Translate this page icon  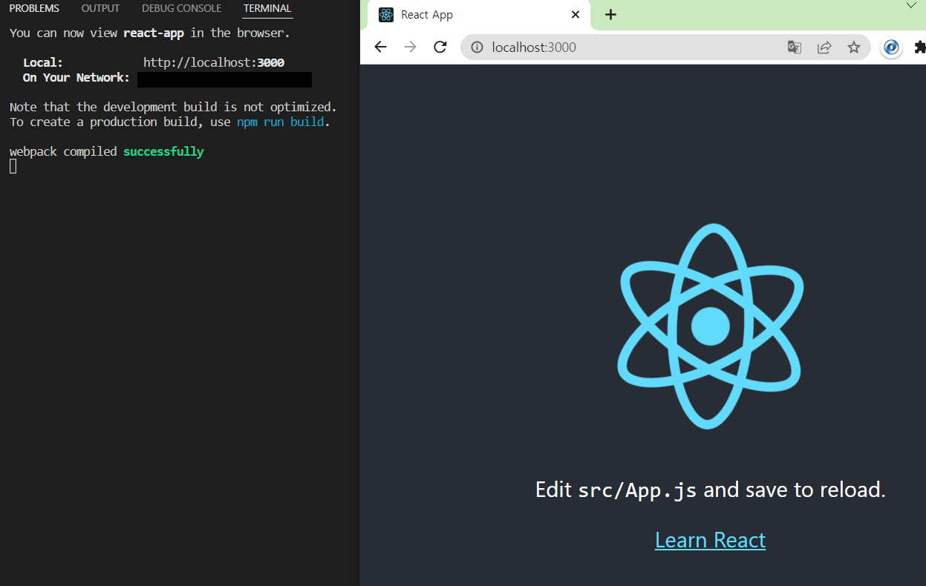coord(795,47)
